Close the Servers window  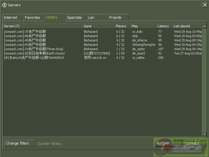pos(205,5)
